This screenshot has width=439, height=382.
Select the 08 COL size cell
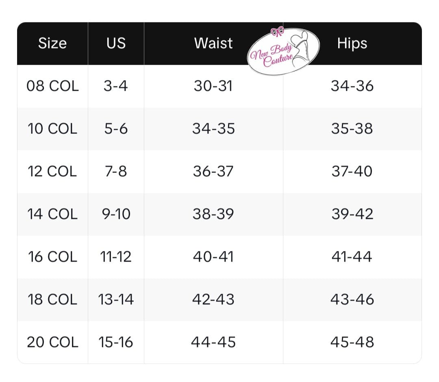click(x=52, y=86)
